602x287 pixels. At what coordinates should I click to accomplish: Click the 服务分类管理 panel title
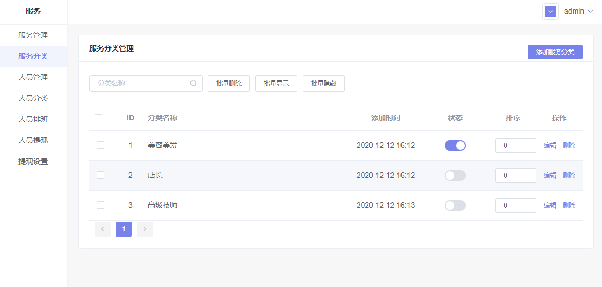click(x=112, y=49)
